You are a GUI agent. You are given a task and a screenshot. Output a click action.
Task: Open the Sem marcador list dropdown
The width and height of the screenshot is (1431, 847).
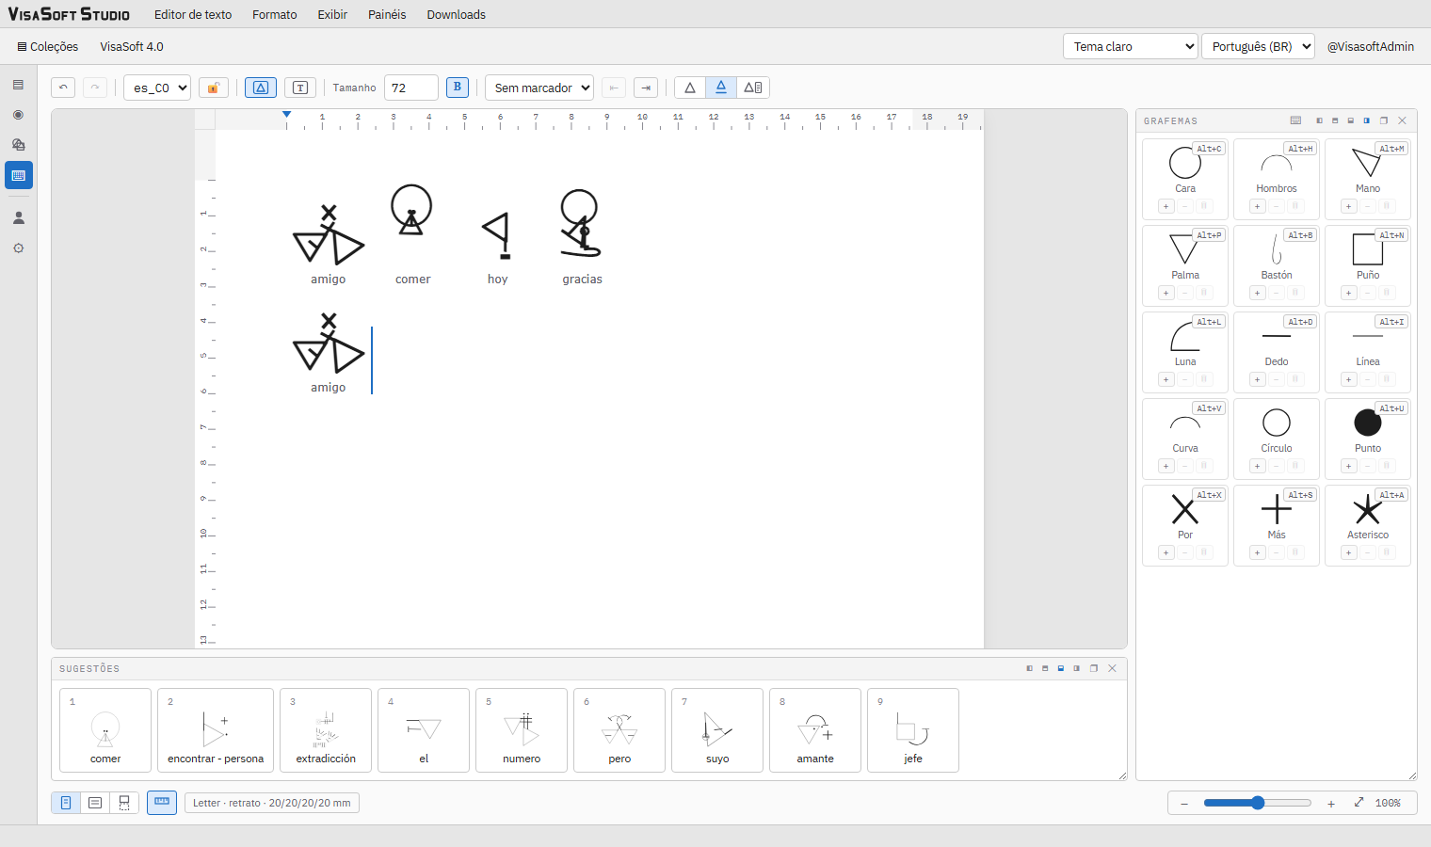539,88
